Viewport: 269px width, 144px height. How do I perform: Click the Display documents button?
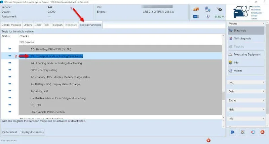32,132
